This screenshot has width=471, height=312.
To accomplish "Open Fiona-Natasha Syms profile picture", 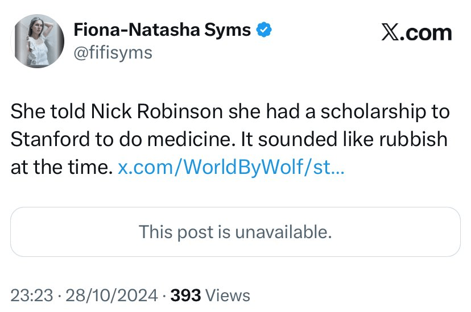I will (x=39, y=40).
